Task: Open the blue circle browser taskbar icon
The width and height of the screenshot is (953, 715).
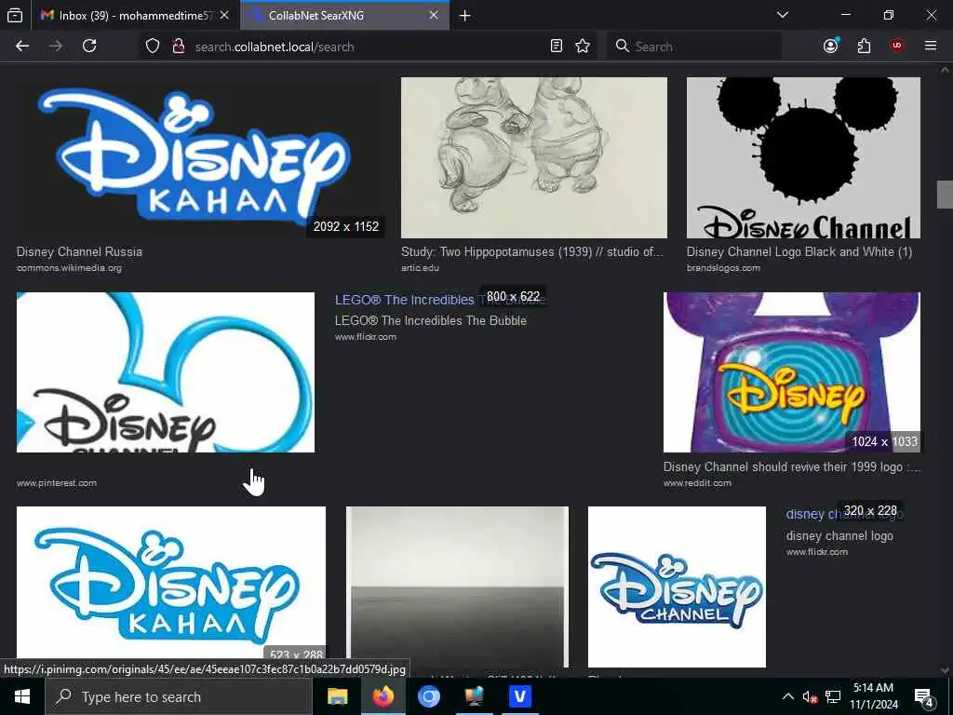Action: (428, 696)
